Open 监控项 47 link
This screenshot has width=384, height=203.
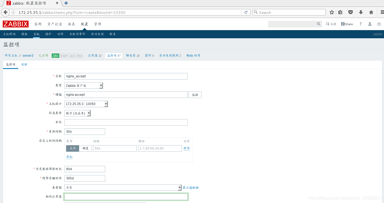pos(114,55)
